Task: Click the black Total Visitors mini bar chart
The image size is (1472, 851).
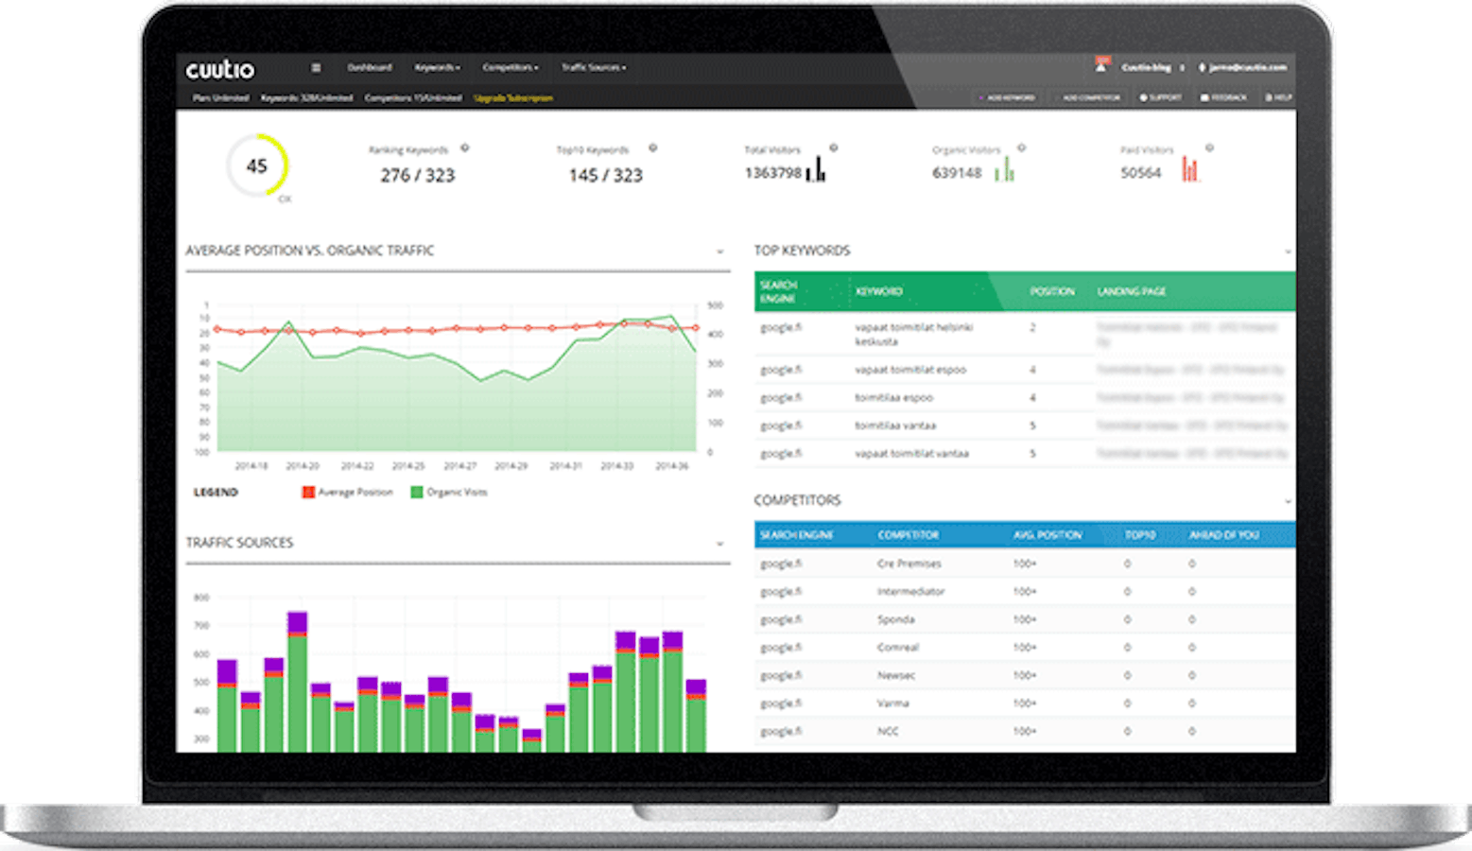Action: tap(816, 169)
